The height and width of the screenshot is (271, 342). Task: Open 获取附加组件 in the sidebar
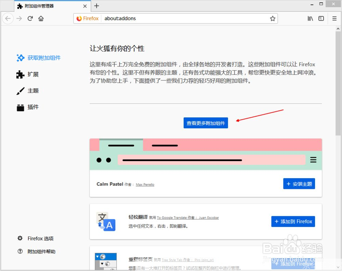coord(39,58)
